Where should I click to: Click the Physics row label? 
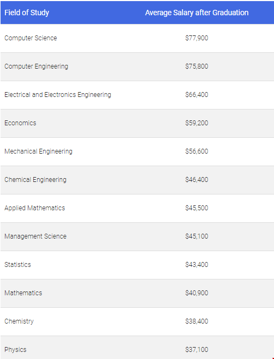tap(15, 350)
